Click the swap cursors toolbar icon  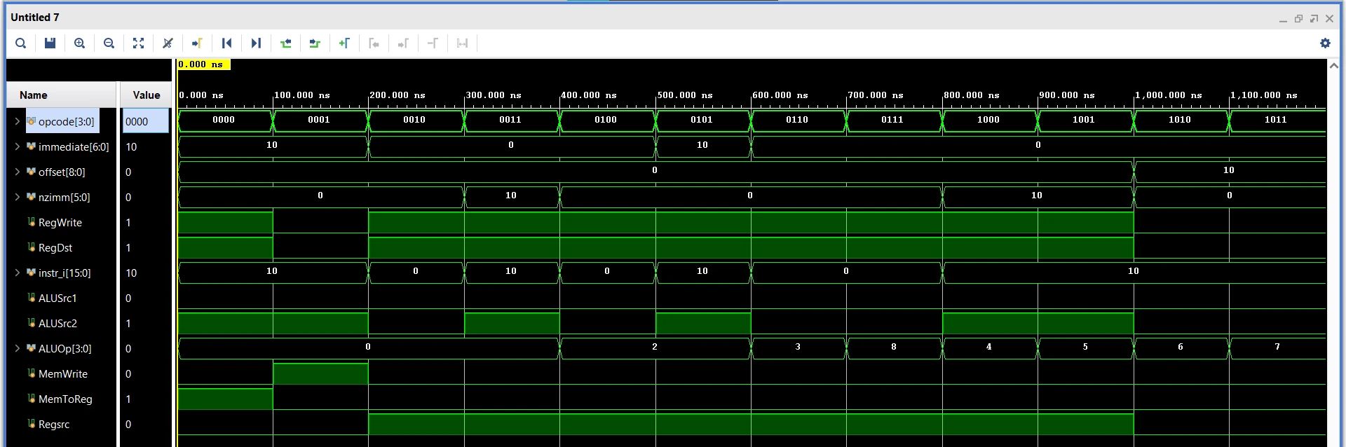433,43
